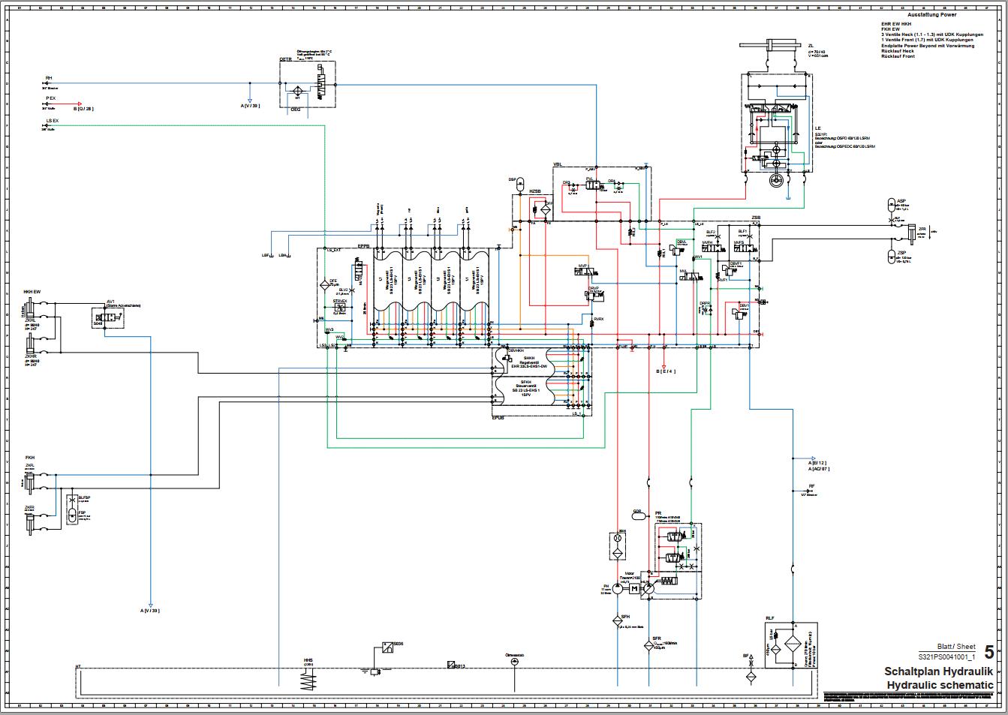Click the variable displacement pump symbol
The height and width of the screenshot is (715, 1008).
tap(648, 590)
